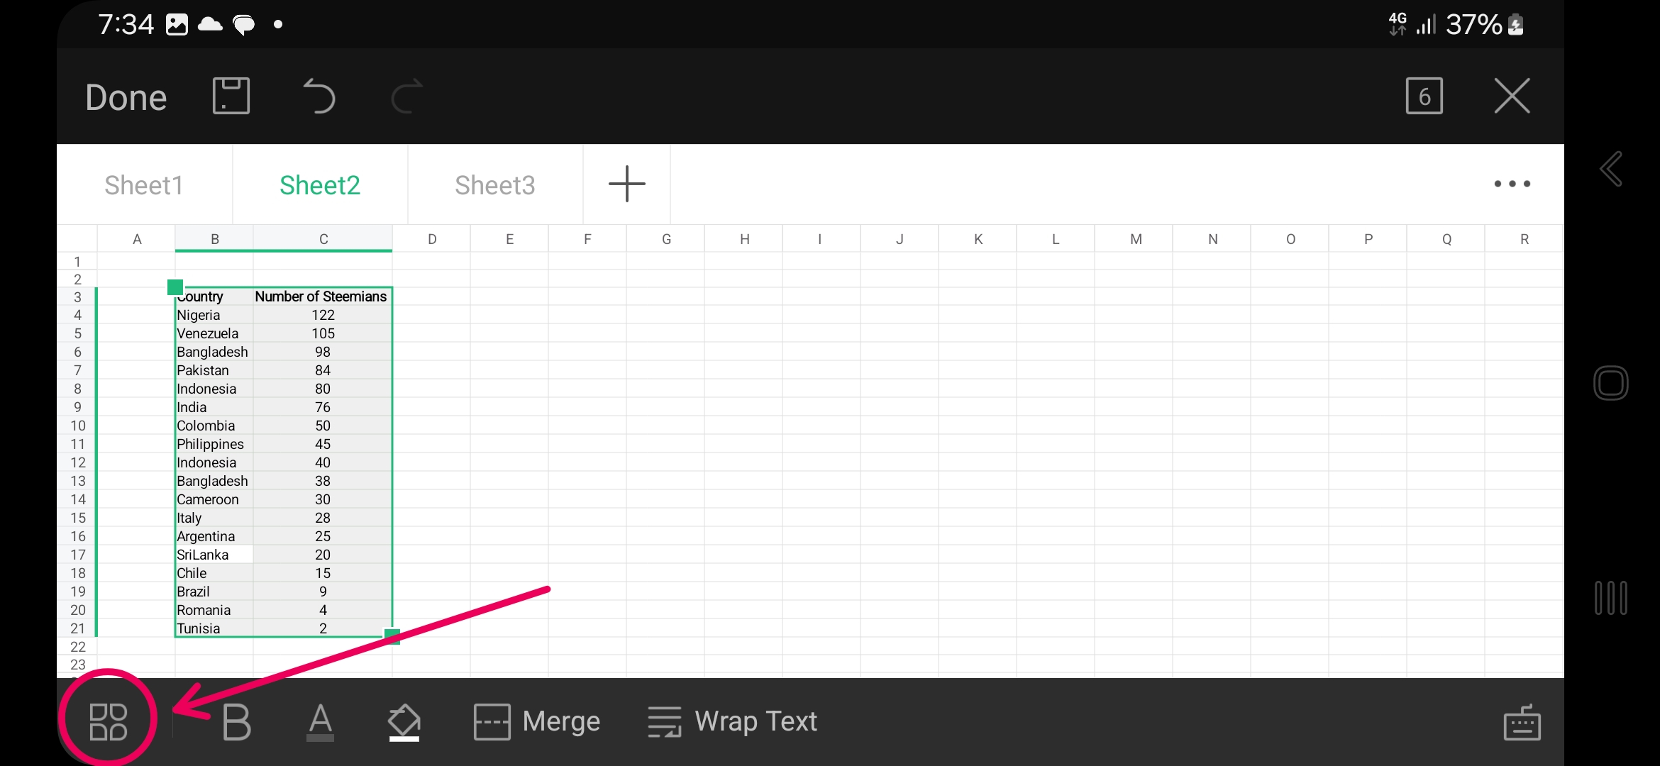The width and height of the screenshot is (1660, 766).
Task: Switch to Sheet3 tab
Action: [x=495, y=185]
